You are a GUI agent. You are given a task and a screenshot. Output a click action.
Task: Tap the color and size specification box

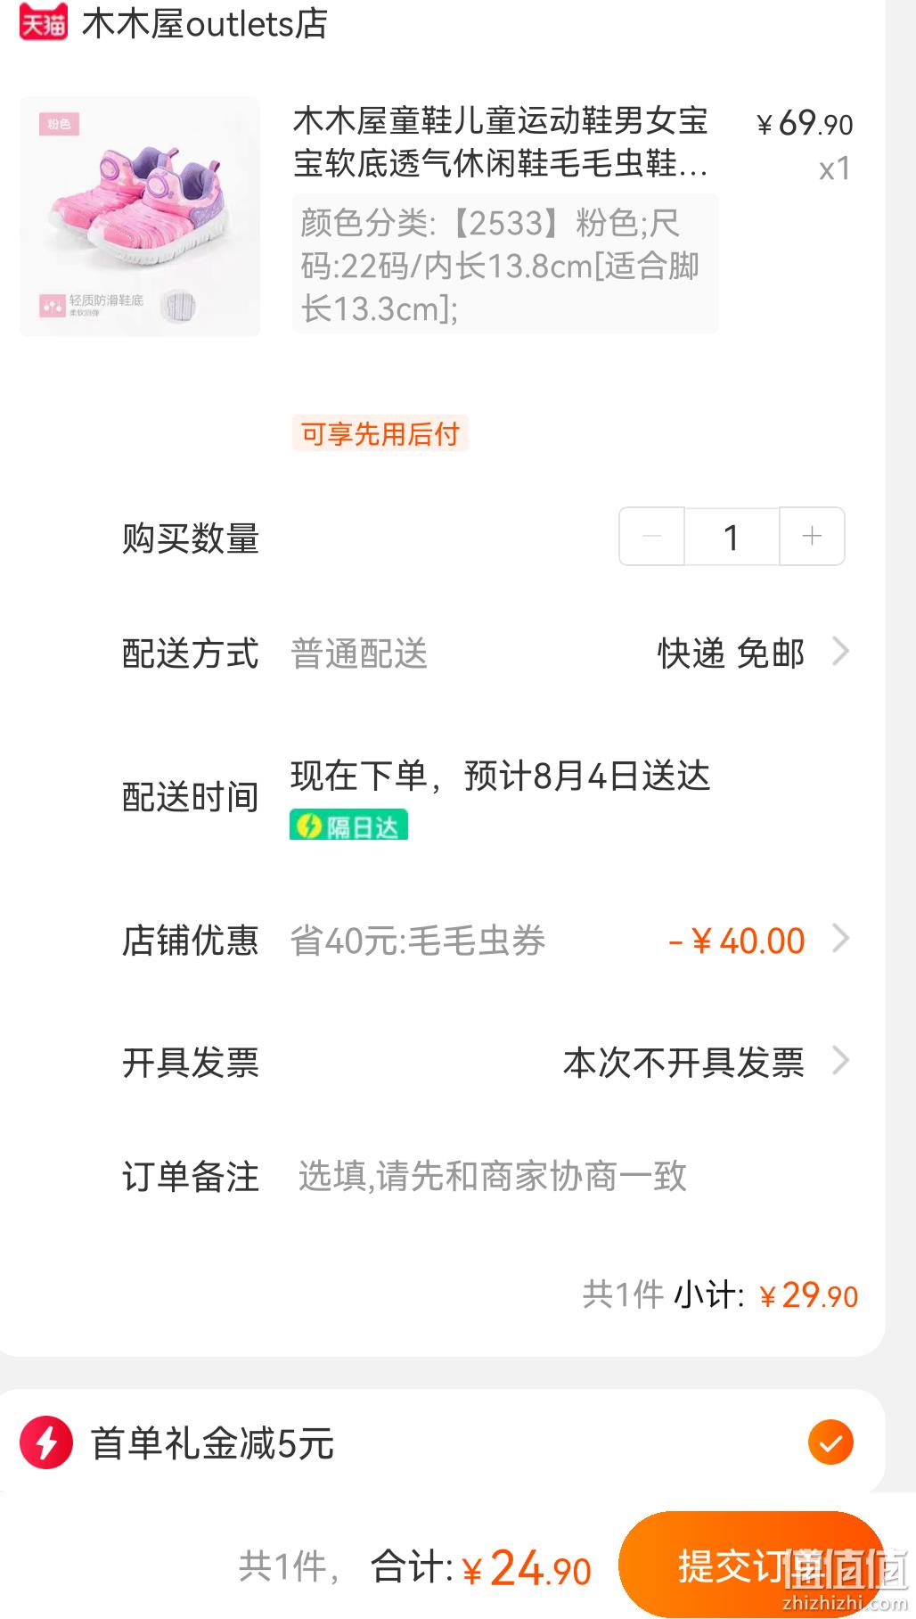point(505,265)
